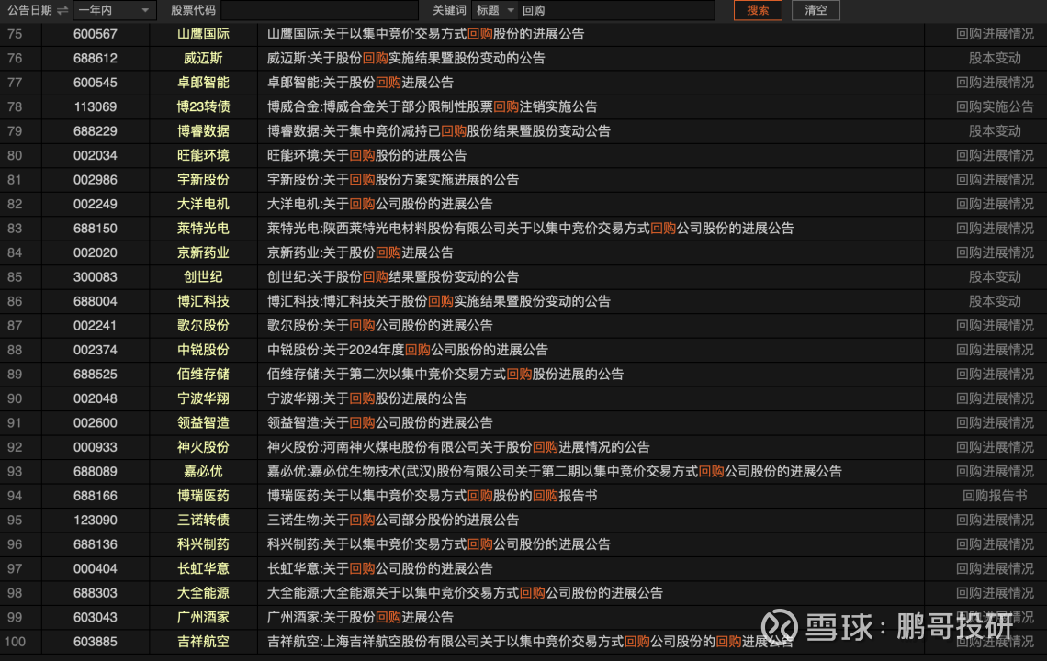Open 中锐股份 2024年度回购进展公告
The image size is (1047, 661).
point(407,350)
